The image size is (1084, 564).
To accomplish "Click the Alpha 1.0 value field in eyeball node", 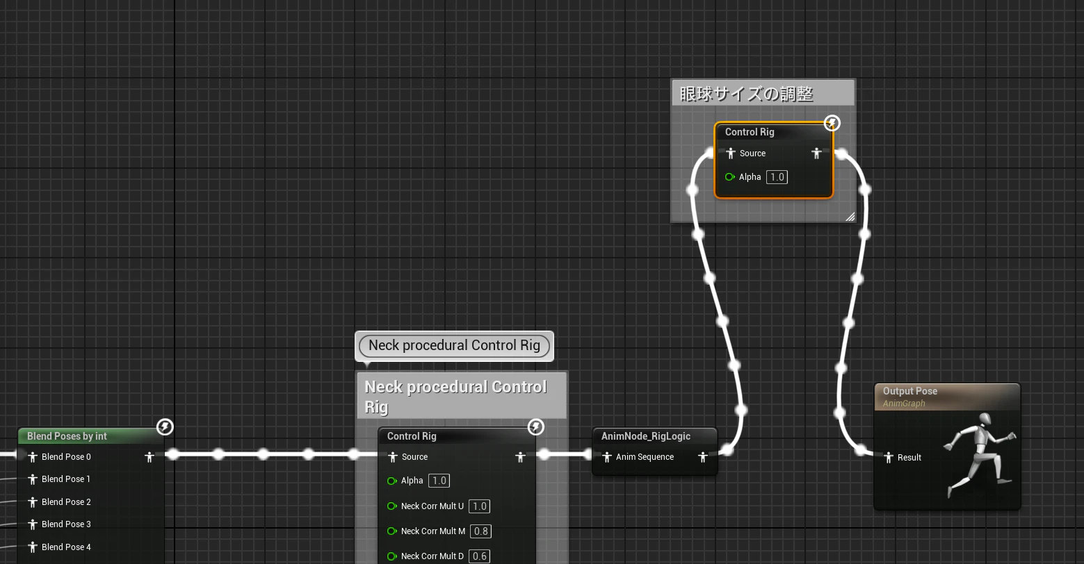I will [x=777, y=177].
